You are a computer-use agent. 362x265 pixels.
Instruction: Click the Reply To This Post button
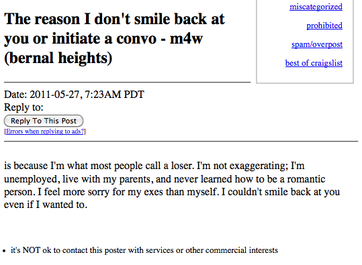[44, 121]
